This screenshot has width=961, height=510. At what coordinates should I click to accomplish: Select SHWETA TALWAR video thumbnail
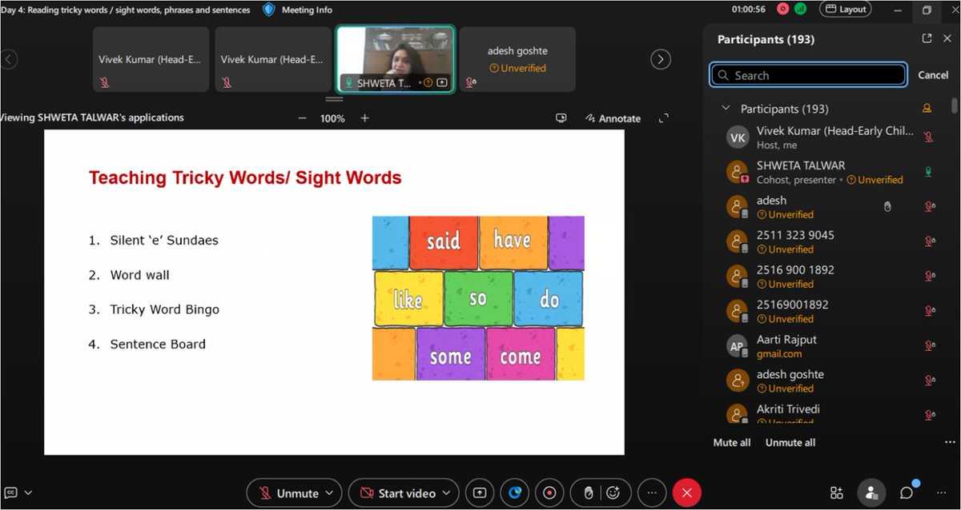coord(396,59)
